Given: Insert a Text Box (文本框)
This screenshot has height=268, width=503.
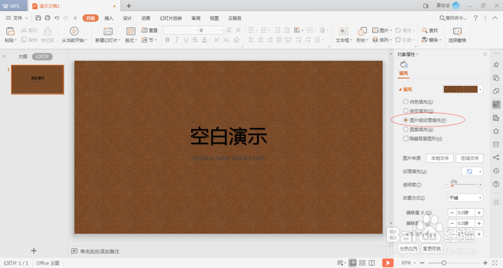Looking at the screenshot, I should pos(344,35).
